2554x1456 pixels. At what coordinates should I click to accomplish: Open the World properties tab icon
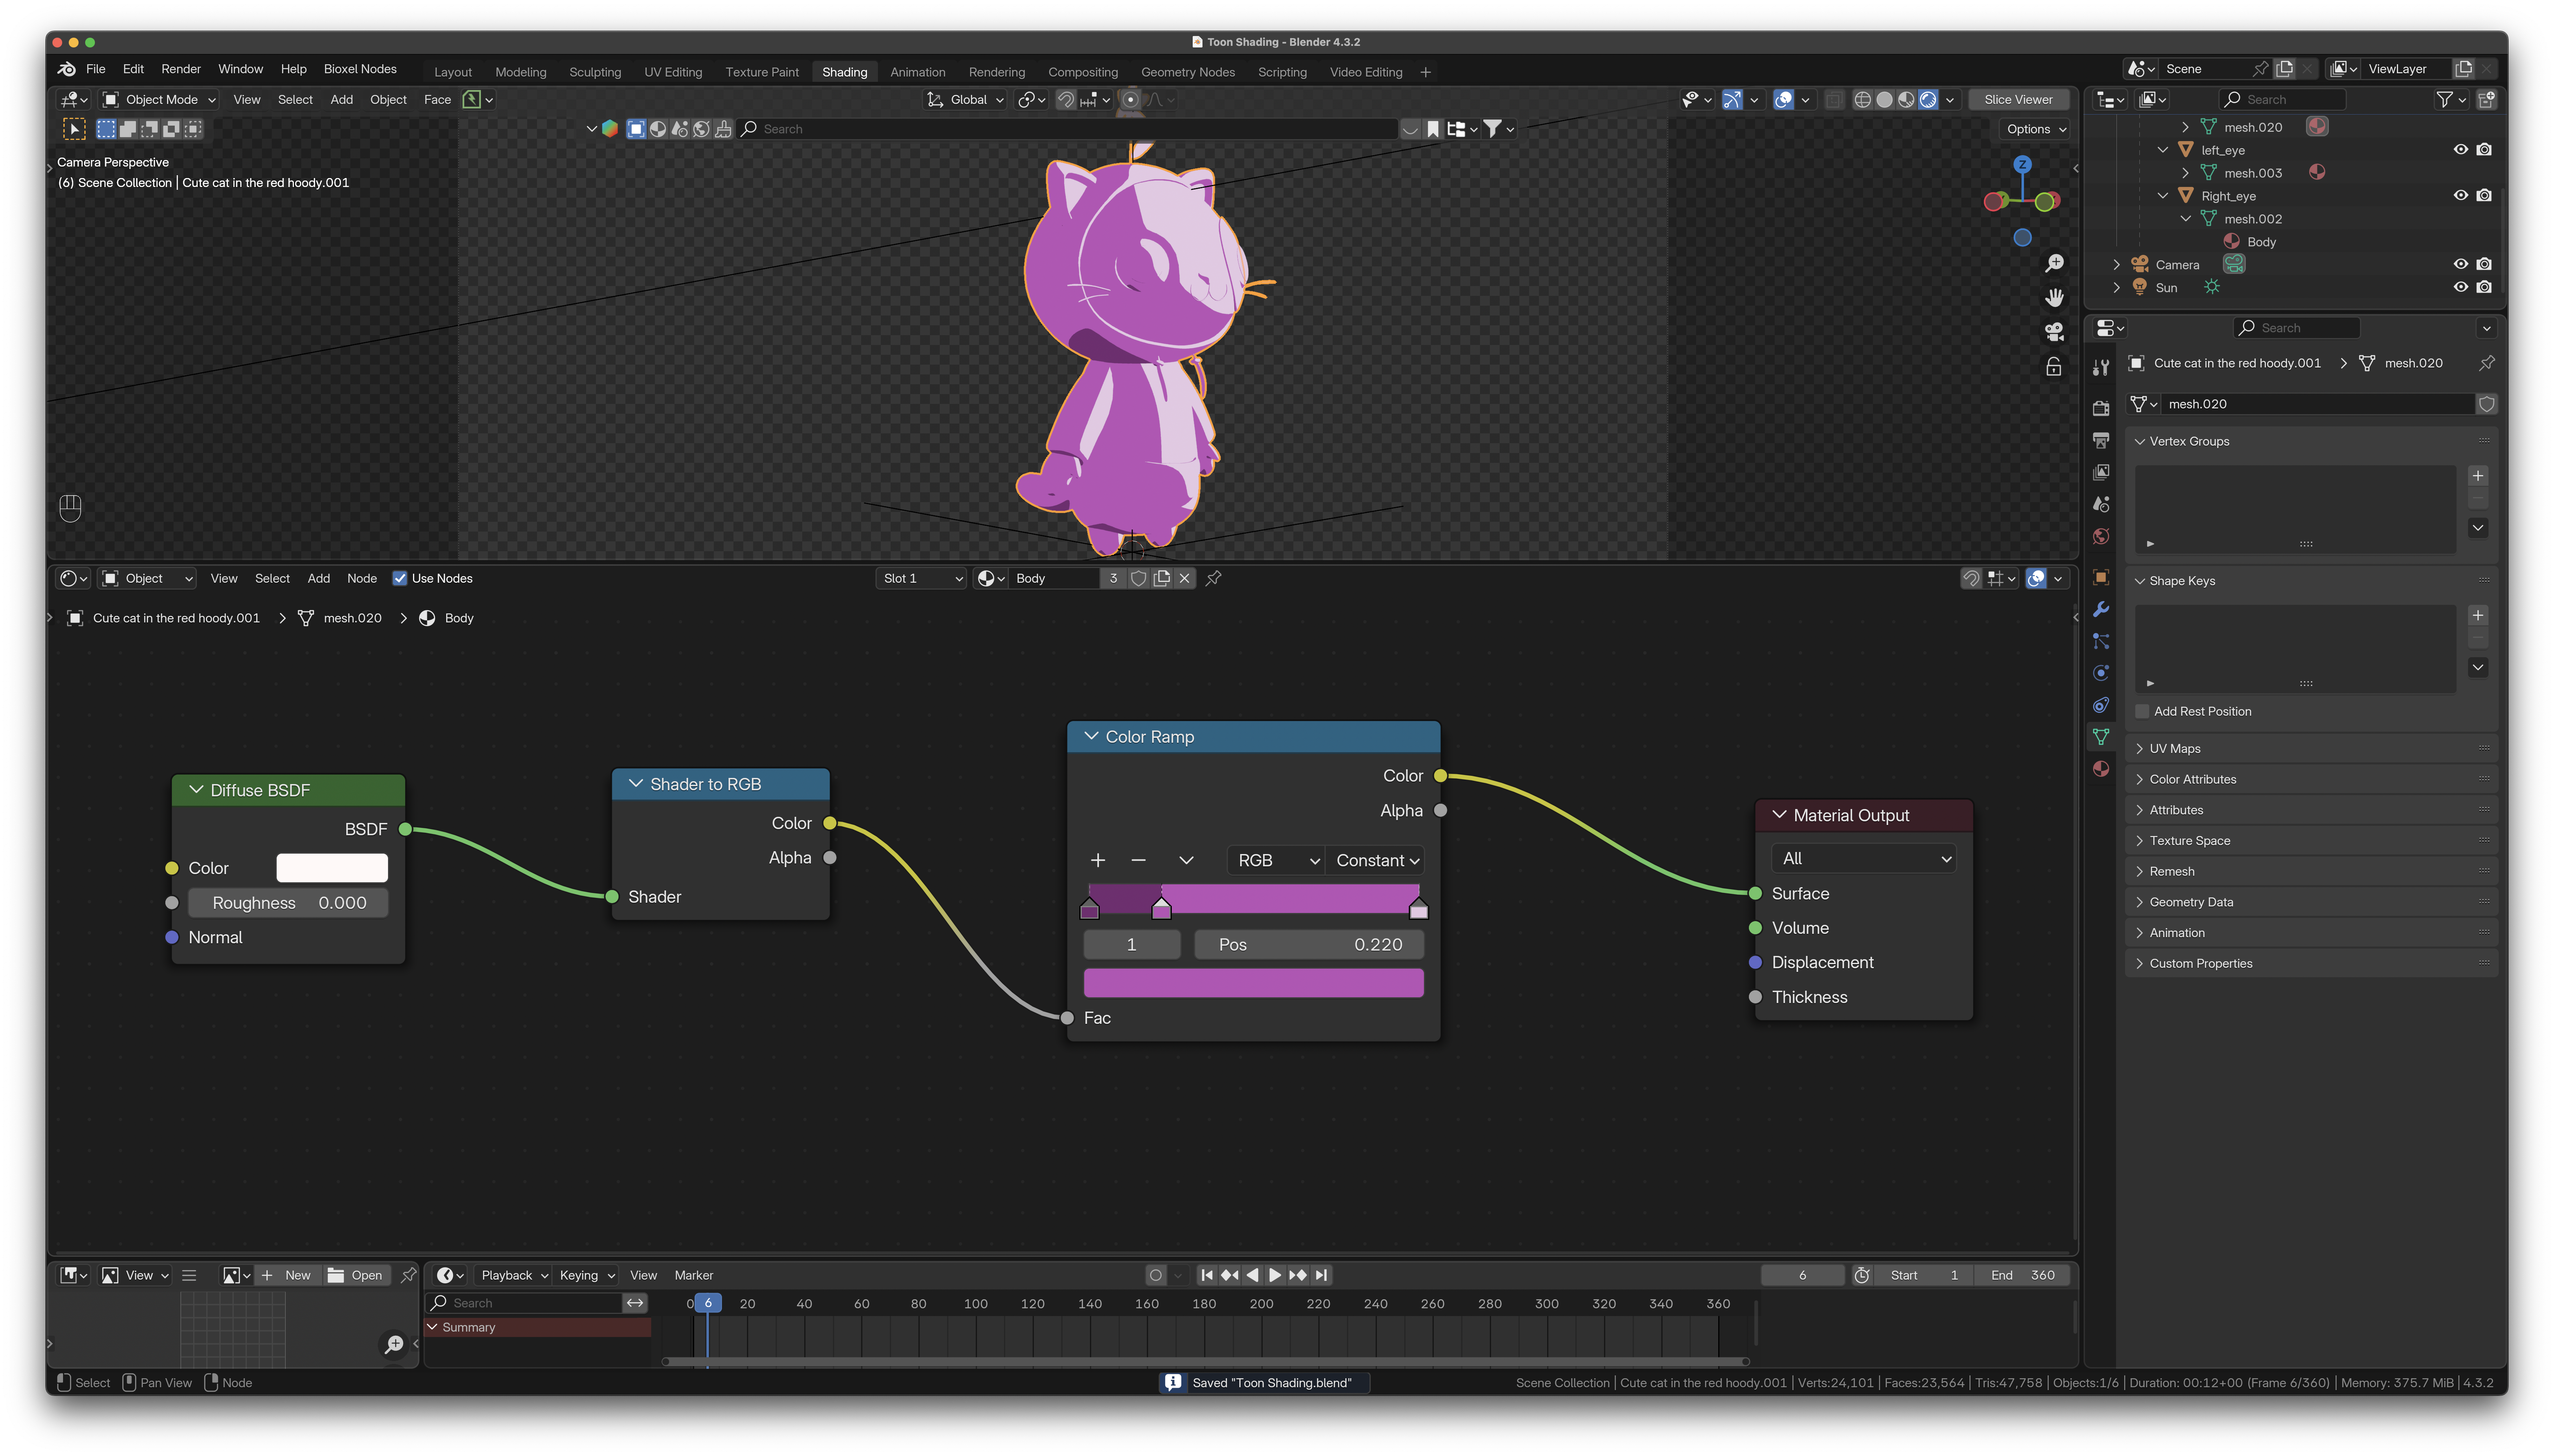point(2101,536)
